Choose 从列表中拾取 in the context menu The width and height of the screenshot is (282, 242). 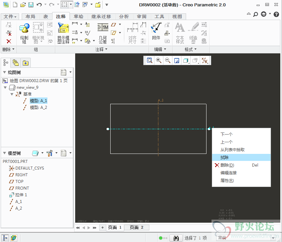pyautogui.click(x=241, y=150)
